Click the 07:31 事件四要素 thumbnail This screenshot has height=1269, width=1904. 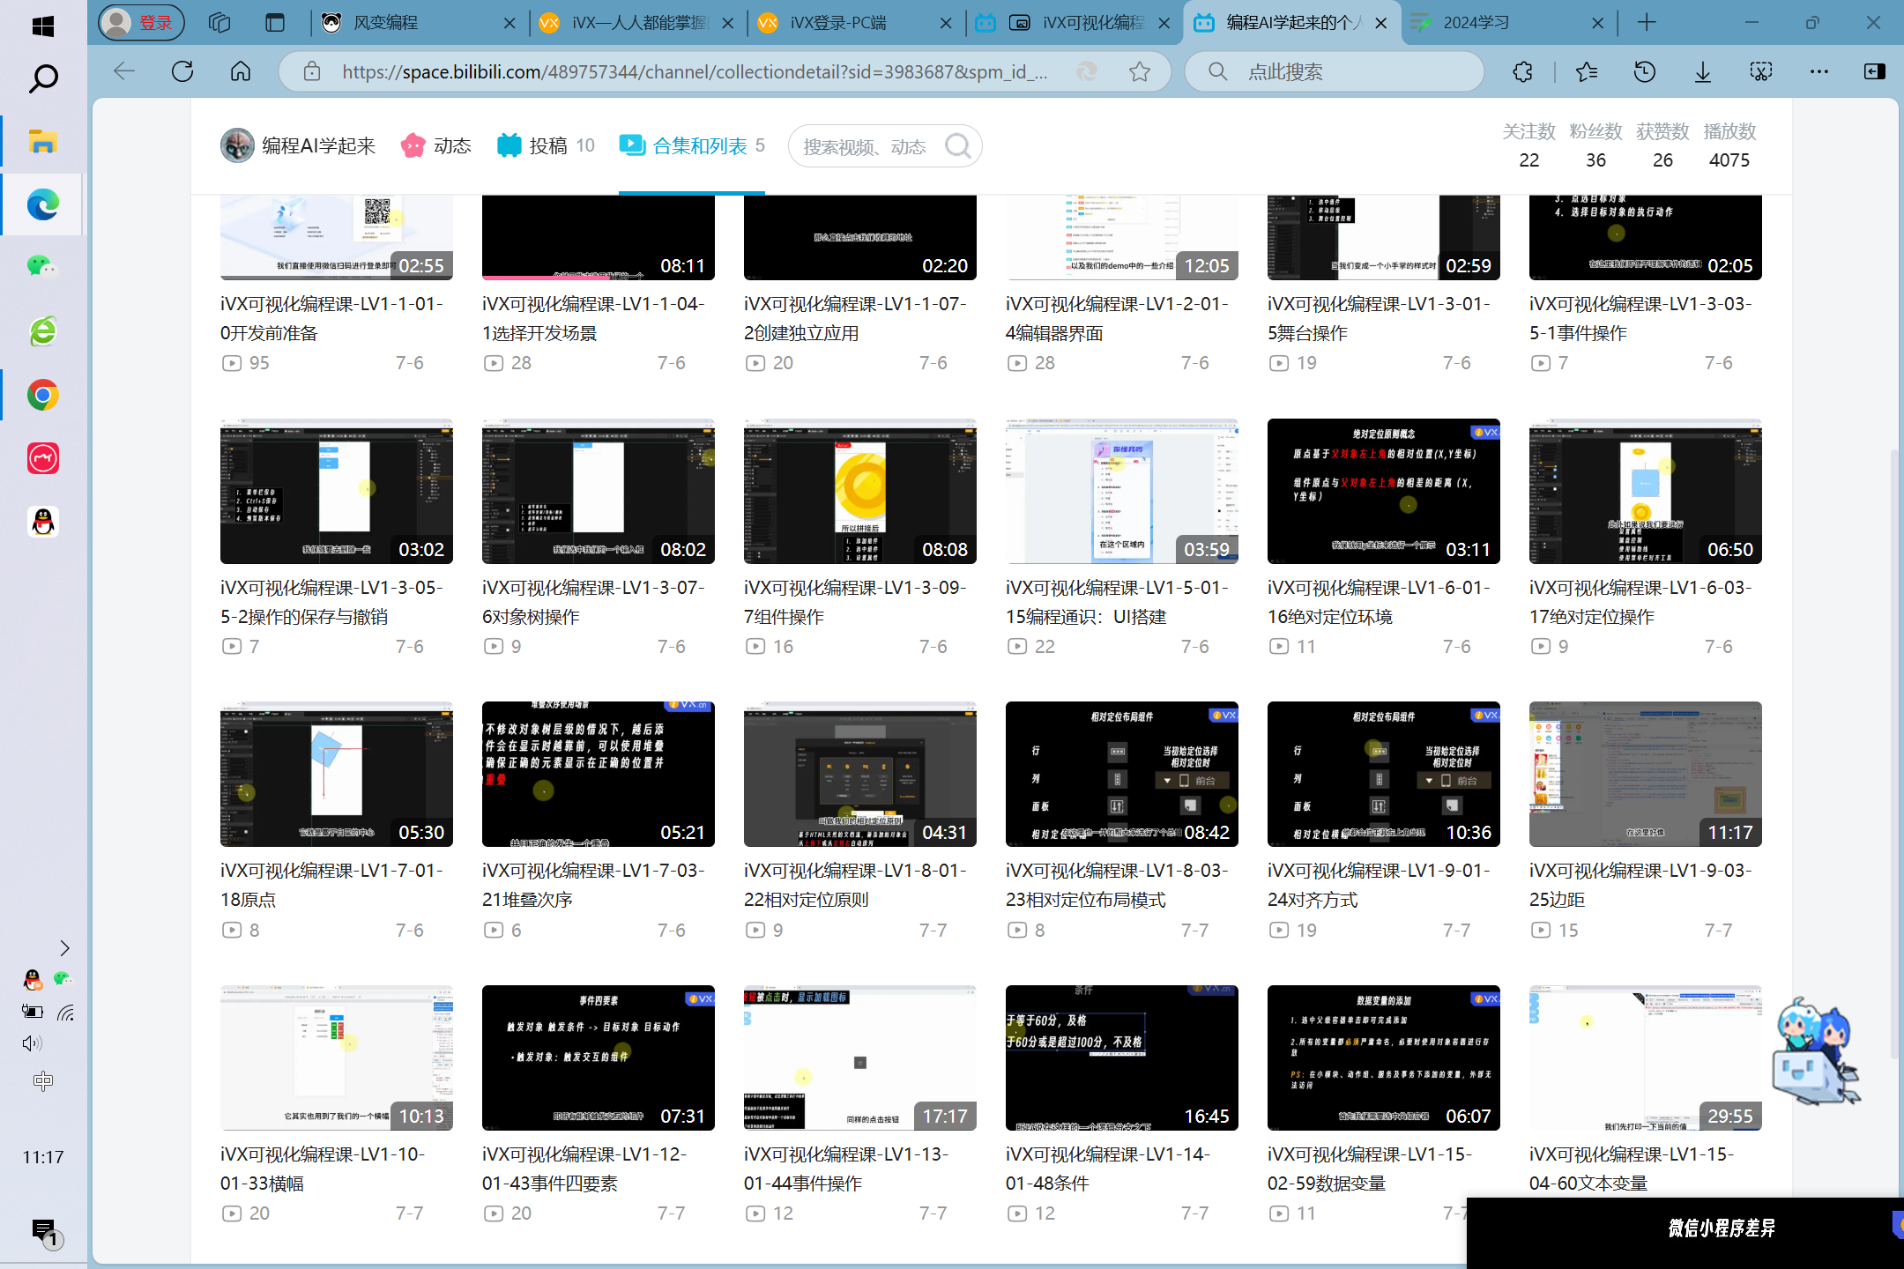599,1057
